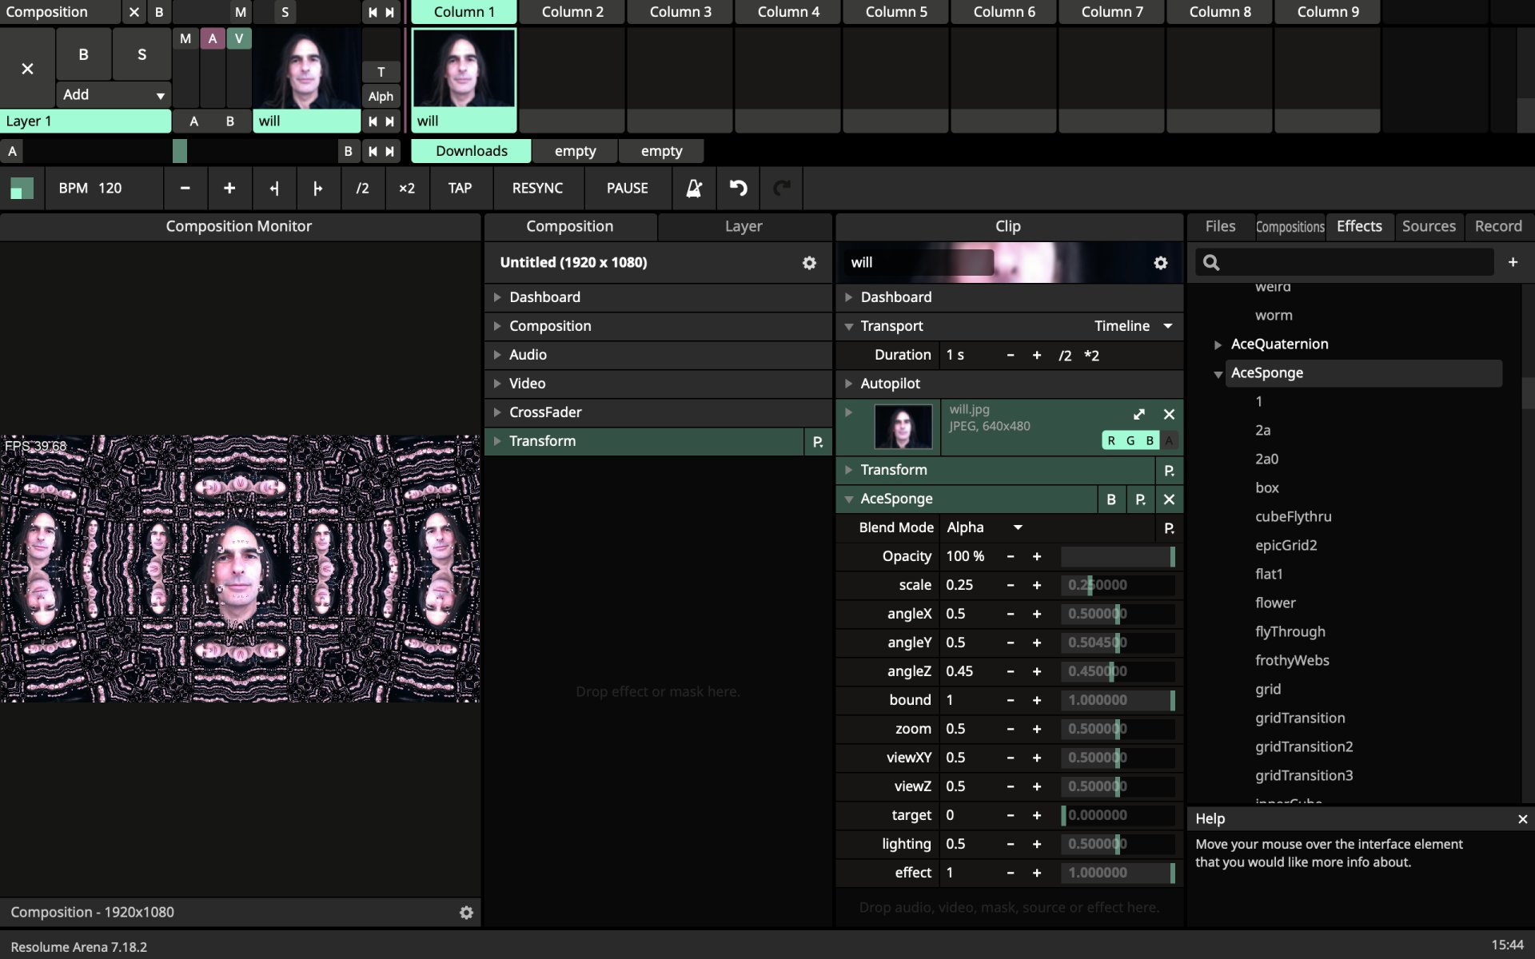Click the plus icon beside effects search
The height and width of the screenshot is (959, 1535).
[1513, 262]
